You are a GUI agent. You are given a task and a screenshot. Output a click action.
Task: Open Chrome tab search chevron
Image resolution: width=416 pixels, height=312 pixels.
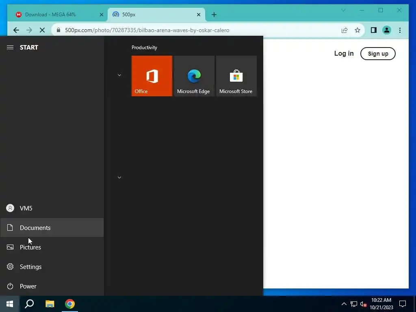click(x=343, y=10)
